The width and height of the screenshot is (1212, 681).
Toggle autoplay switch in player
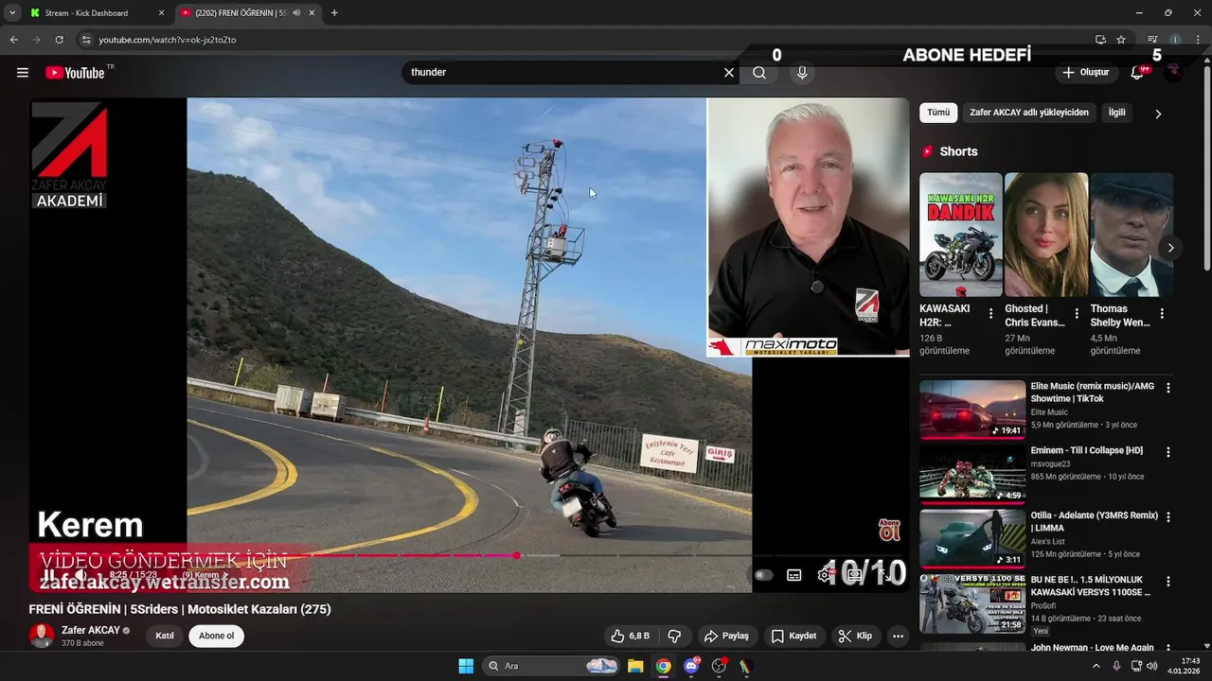click(763, 575)
